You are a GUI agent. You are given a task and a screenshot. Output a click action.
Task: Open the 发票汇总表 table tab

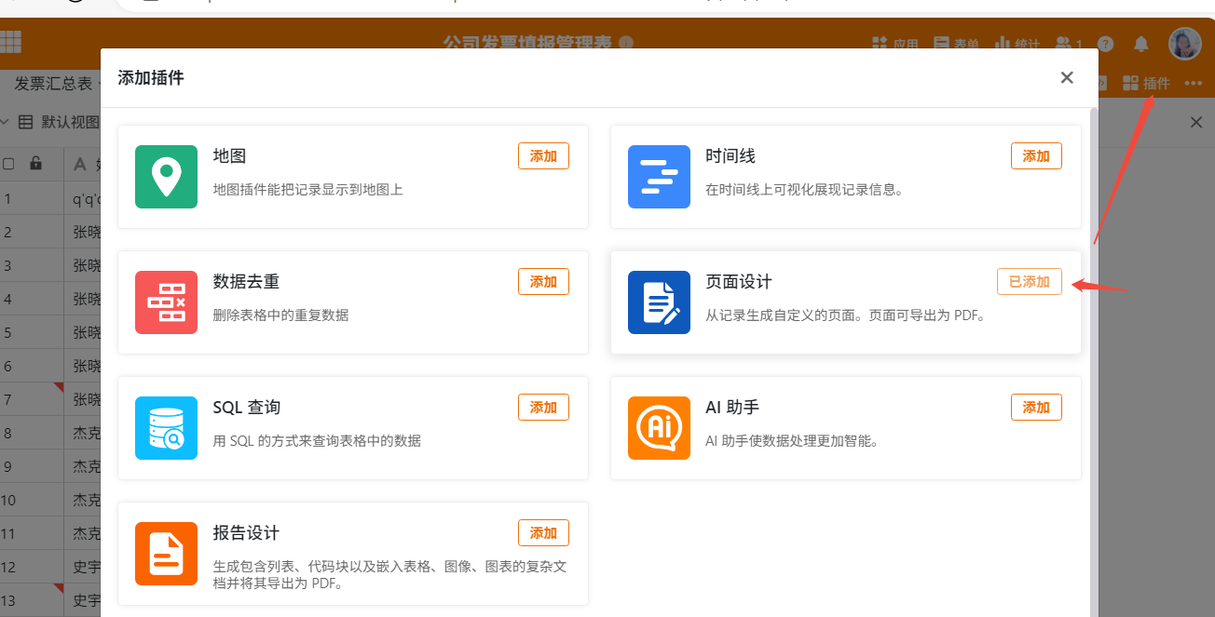coord(53,84)
